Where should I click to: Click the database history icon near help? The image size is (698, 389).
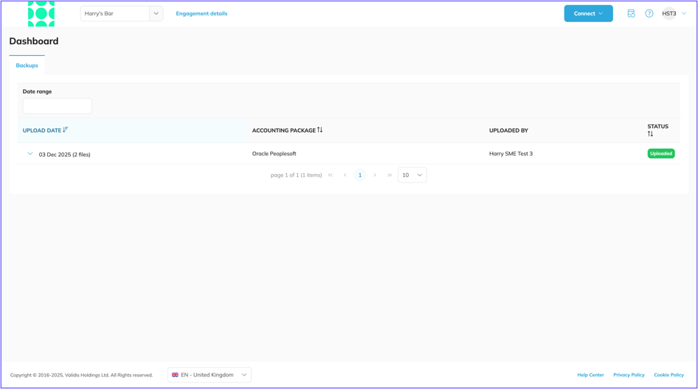[x=632, y=14]
